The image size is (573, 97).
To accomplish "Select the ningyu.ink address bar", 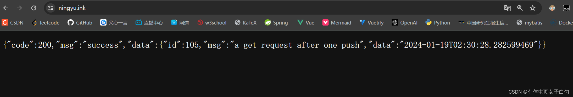I will pos(275,8).
